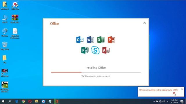Launch Google Chrome from the taskbar

(23, 101)
